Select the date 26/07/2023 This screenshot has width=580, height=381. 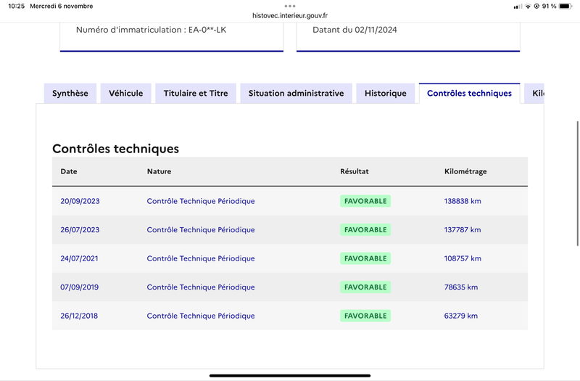(x=80, y=229)
